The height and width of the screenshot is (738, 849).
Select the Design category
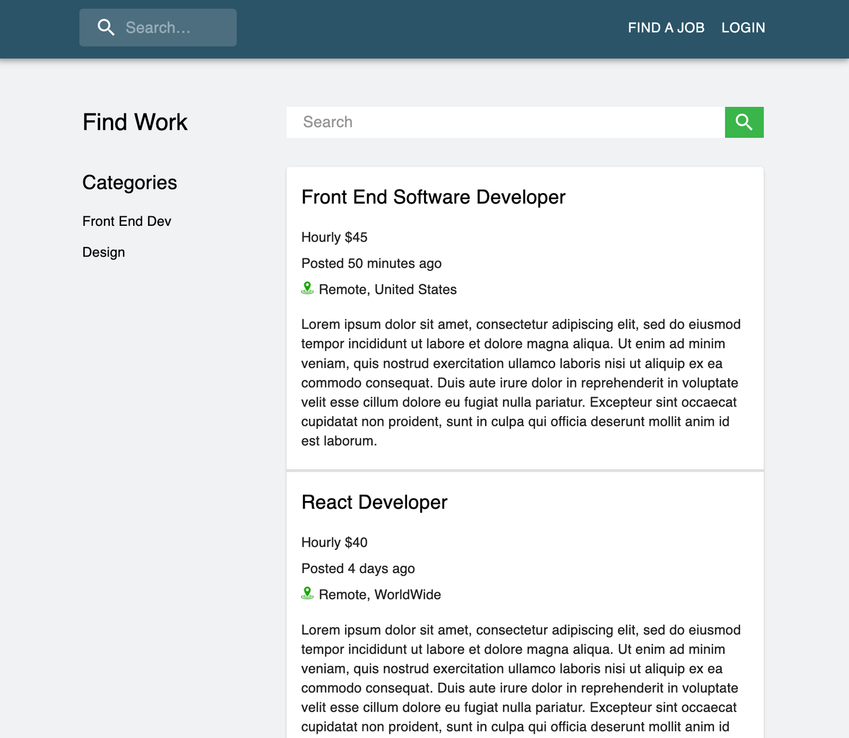103,252
